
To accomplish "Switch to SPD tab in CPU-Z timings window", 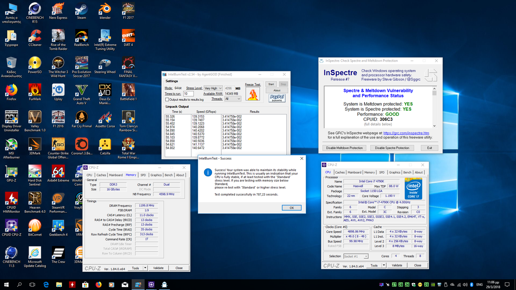I will coord(143,175).
